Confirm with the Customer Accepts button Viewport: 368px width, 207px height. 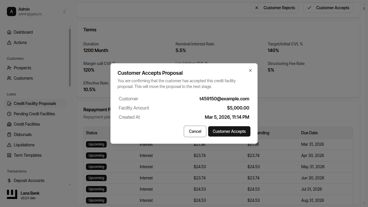click(229, 131)
